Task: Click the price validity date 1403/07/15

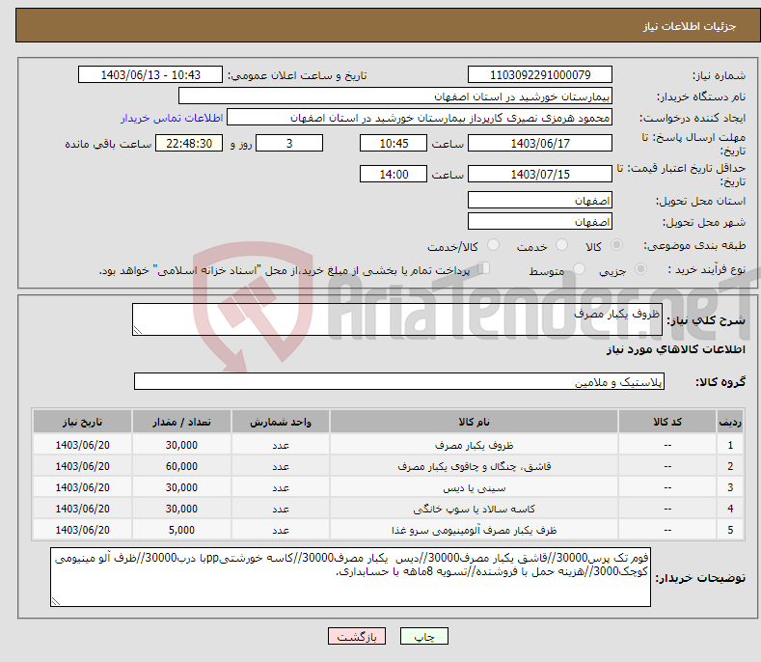Action: (540, 174)
